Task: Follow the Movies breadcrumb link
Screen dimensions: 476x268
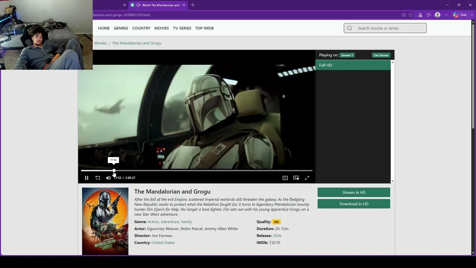Action: pyautogui.click(x=100, y=43)
